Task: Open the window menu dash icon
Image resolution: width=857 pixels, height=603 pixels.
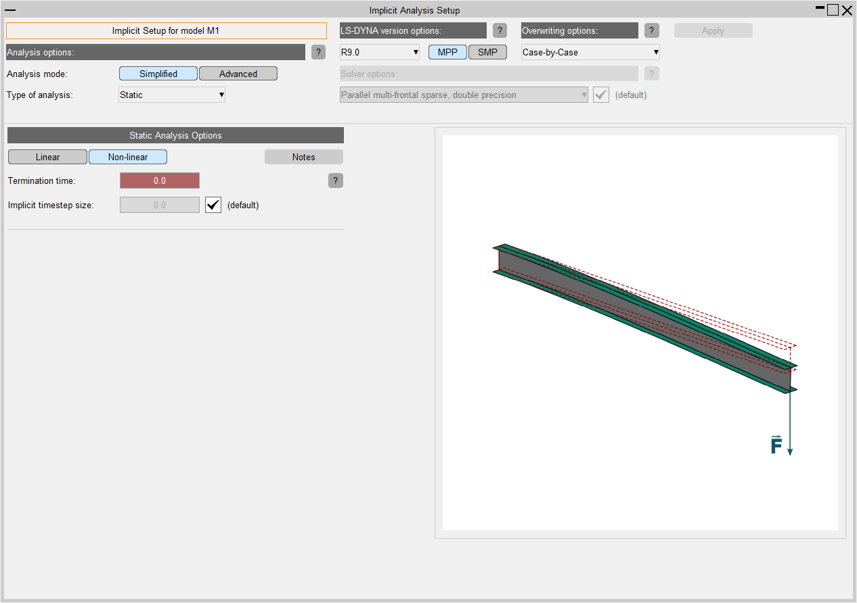Action: point(10,9)
